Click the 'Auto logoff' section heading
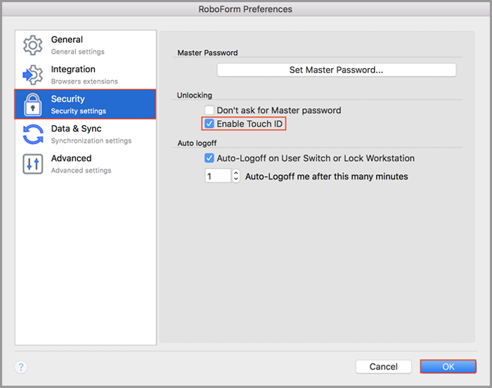The height and width of the screenshot is (388, 492). click(197, 143)
